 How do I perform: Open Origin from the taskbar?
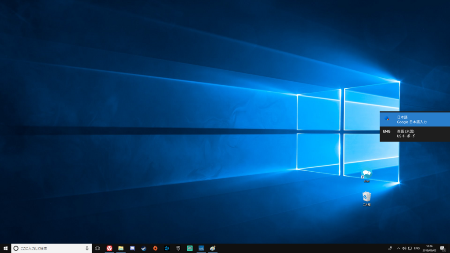[155, 248]
